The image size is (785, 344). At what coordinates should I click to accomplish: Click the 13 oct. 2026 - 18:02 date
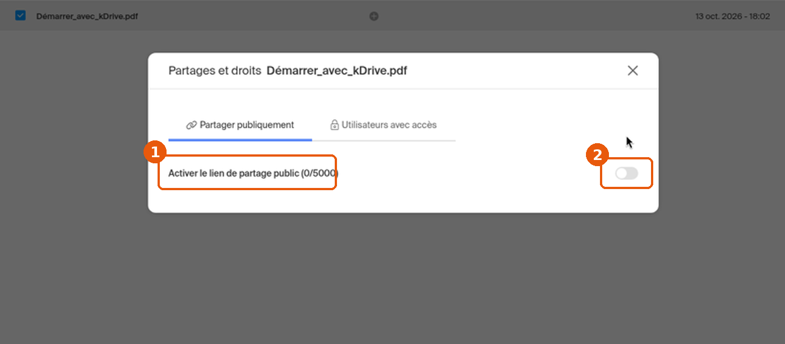pyautogui.click(x=732, y=16)
